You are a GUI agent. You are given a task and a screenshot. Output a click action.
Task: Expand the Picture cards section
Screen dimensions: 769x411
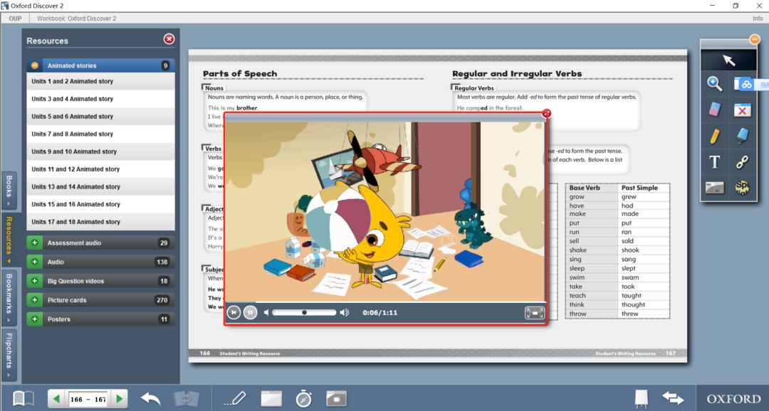(x=34, y=300)
